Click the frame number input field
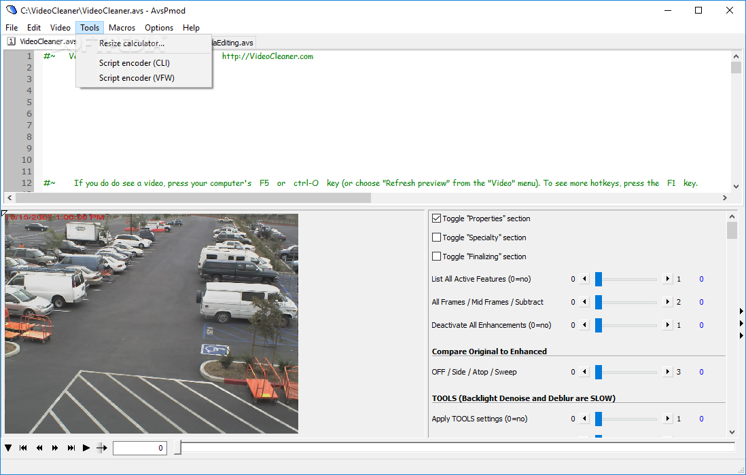The width and height of the screenshot is (746, 475). (140, 447)
